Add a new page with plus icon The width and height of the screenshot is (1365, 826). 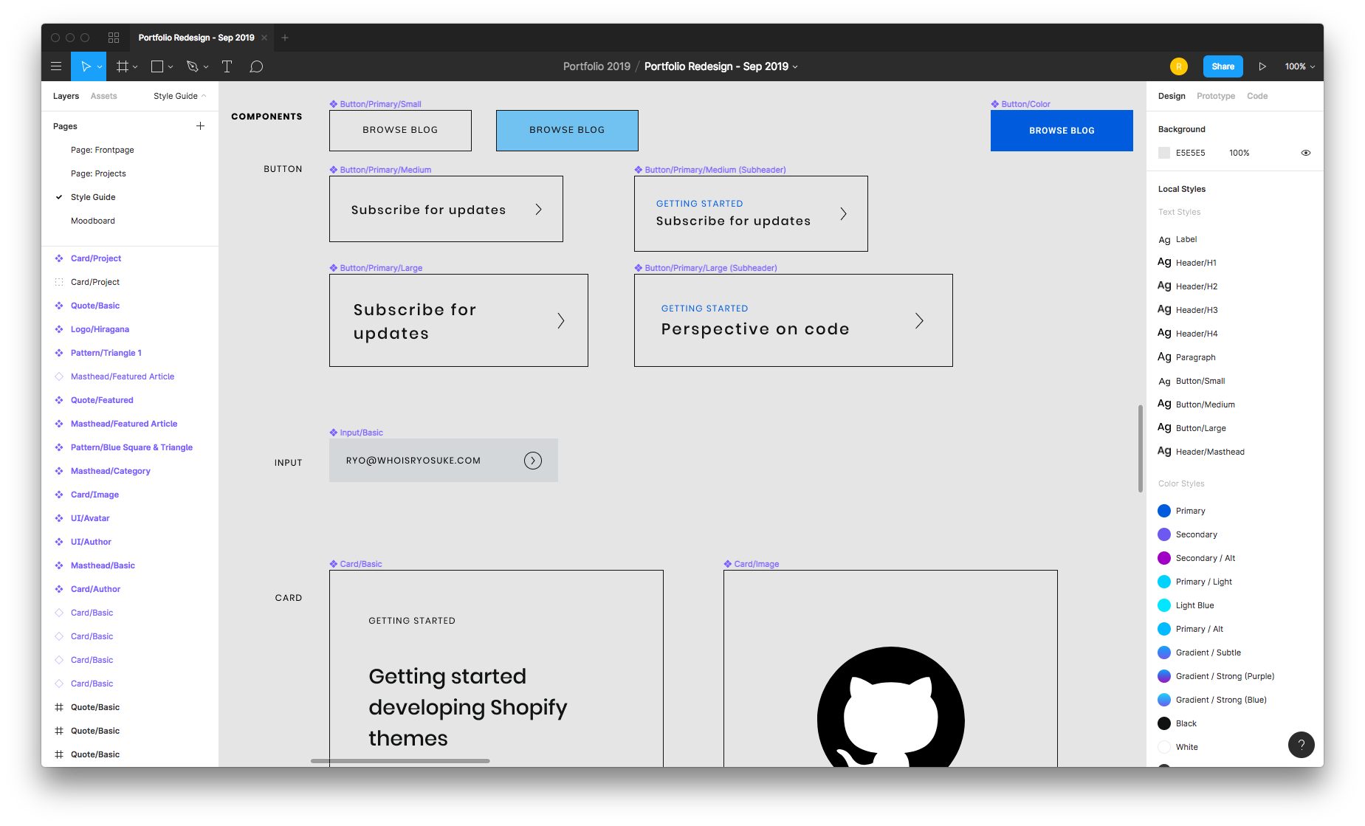click(200, 126)
